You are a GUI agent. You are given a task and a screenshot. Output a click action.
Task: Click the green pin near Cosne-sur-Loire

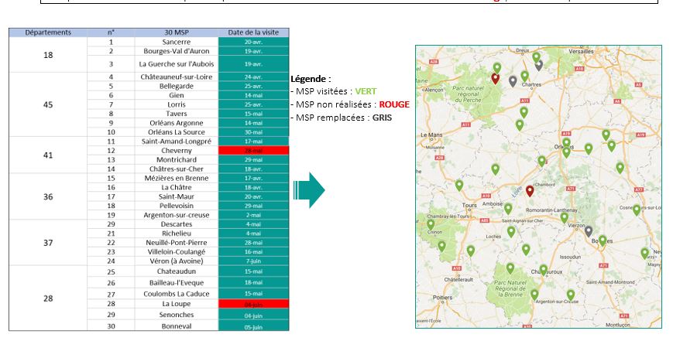point(637,210)
